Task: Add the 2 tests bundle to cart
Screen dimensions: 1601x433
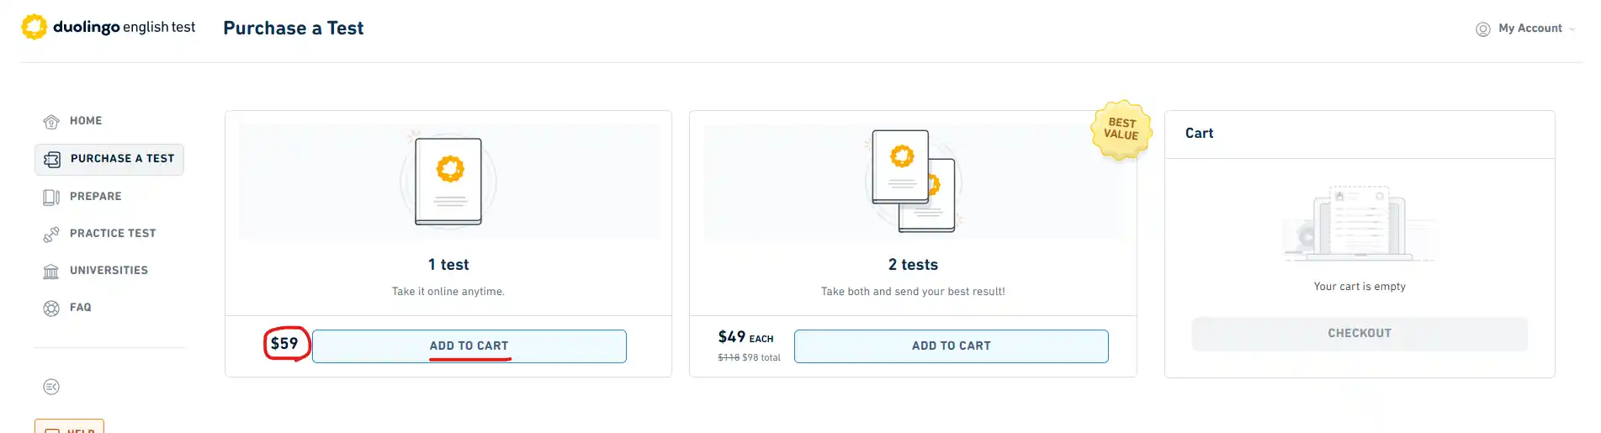Action: click(952, 346)
